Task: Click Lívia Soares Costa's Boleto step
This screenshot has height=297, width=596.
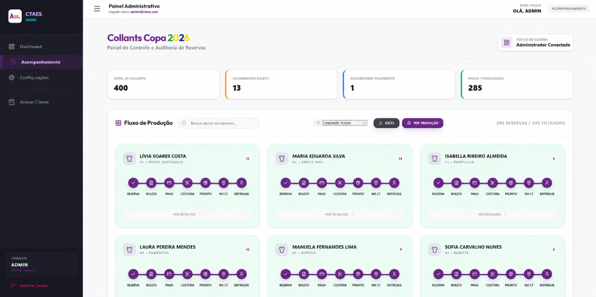Action: coord(151,183)
